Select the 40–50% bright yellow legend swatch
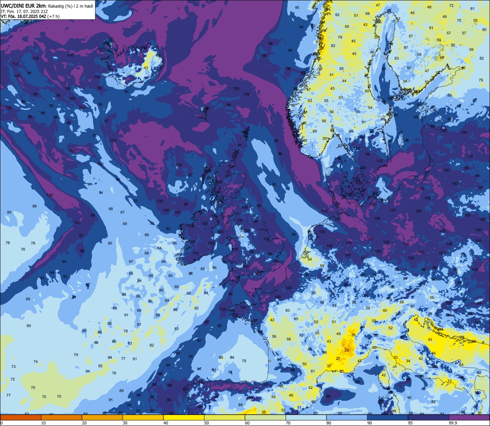Viewport: 490px width, 426px height. pos(184,417)
